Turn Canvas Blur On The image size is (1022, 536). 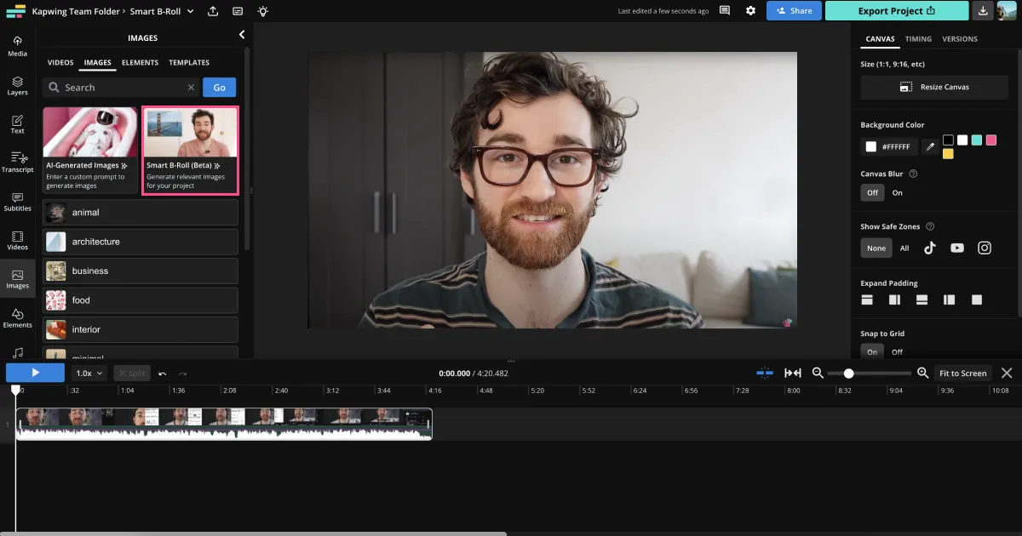tap(897, 193)
